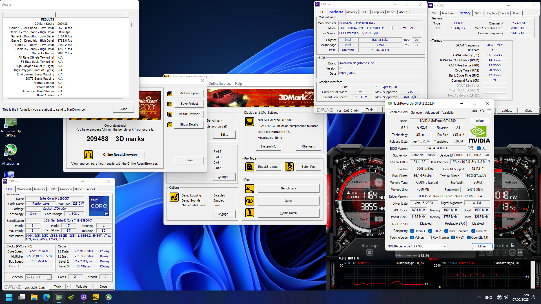Click the Afterburner monitoring graph scrollbar

coord(533,275)
